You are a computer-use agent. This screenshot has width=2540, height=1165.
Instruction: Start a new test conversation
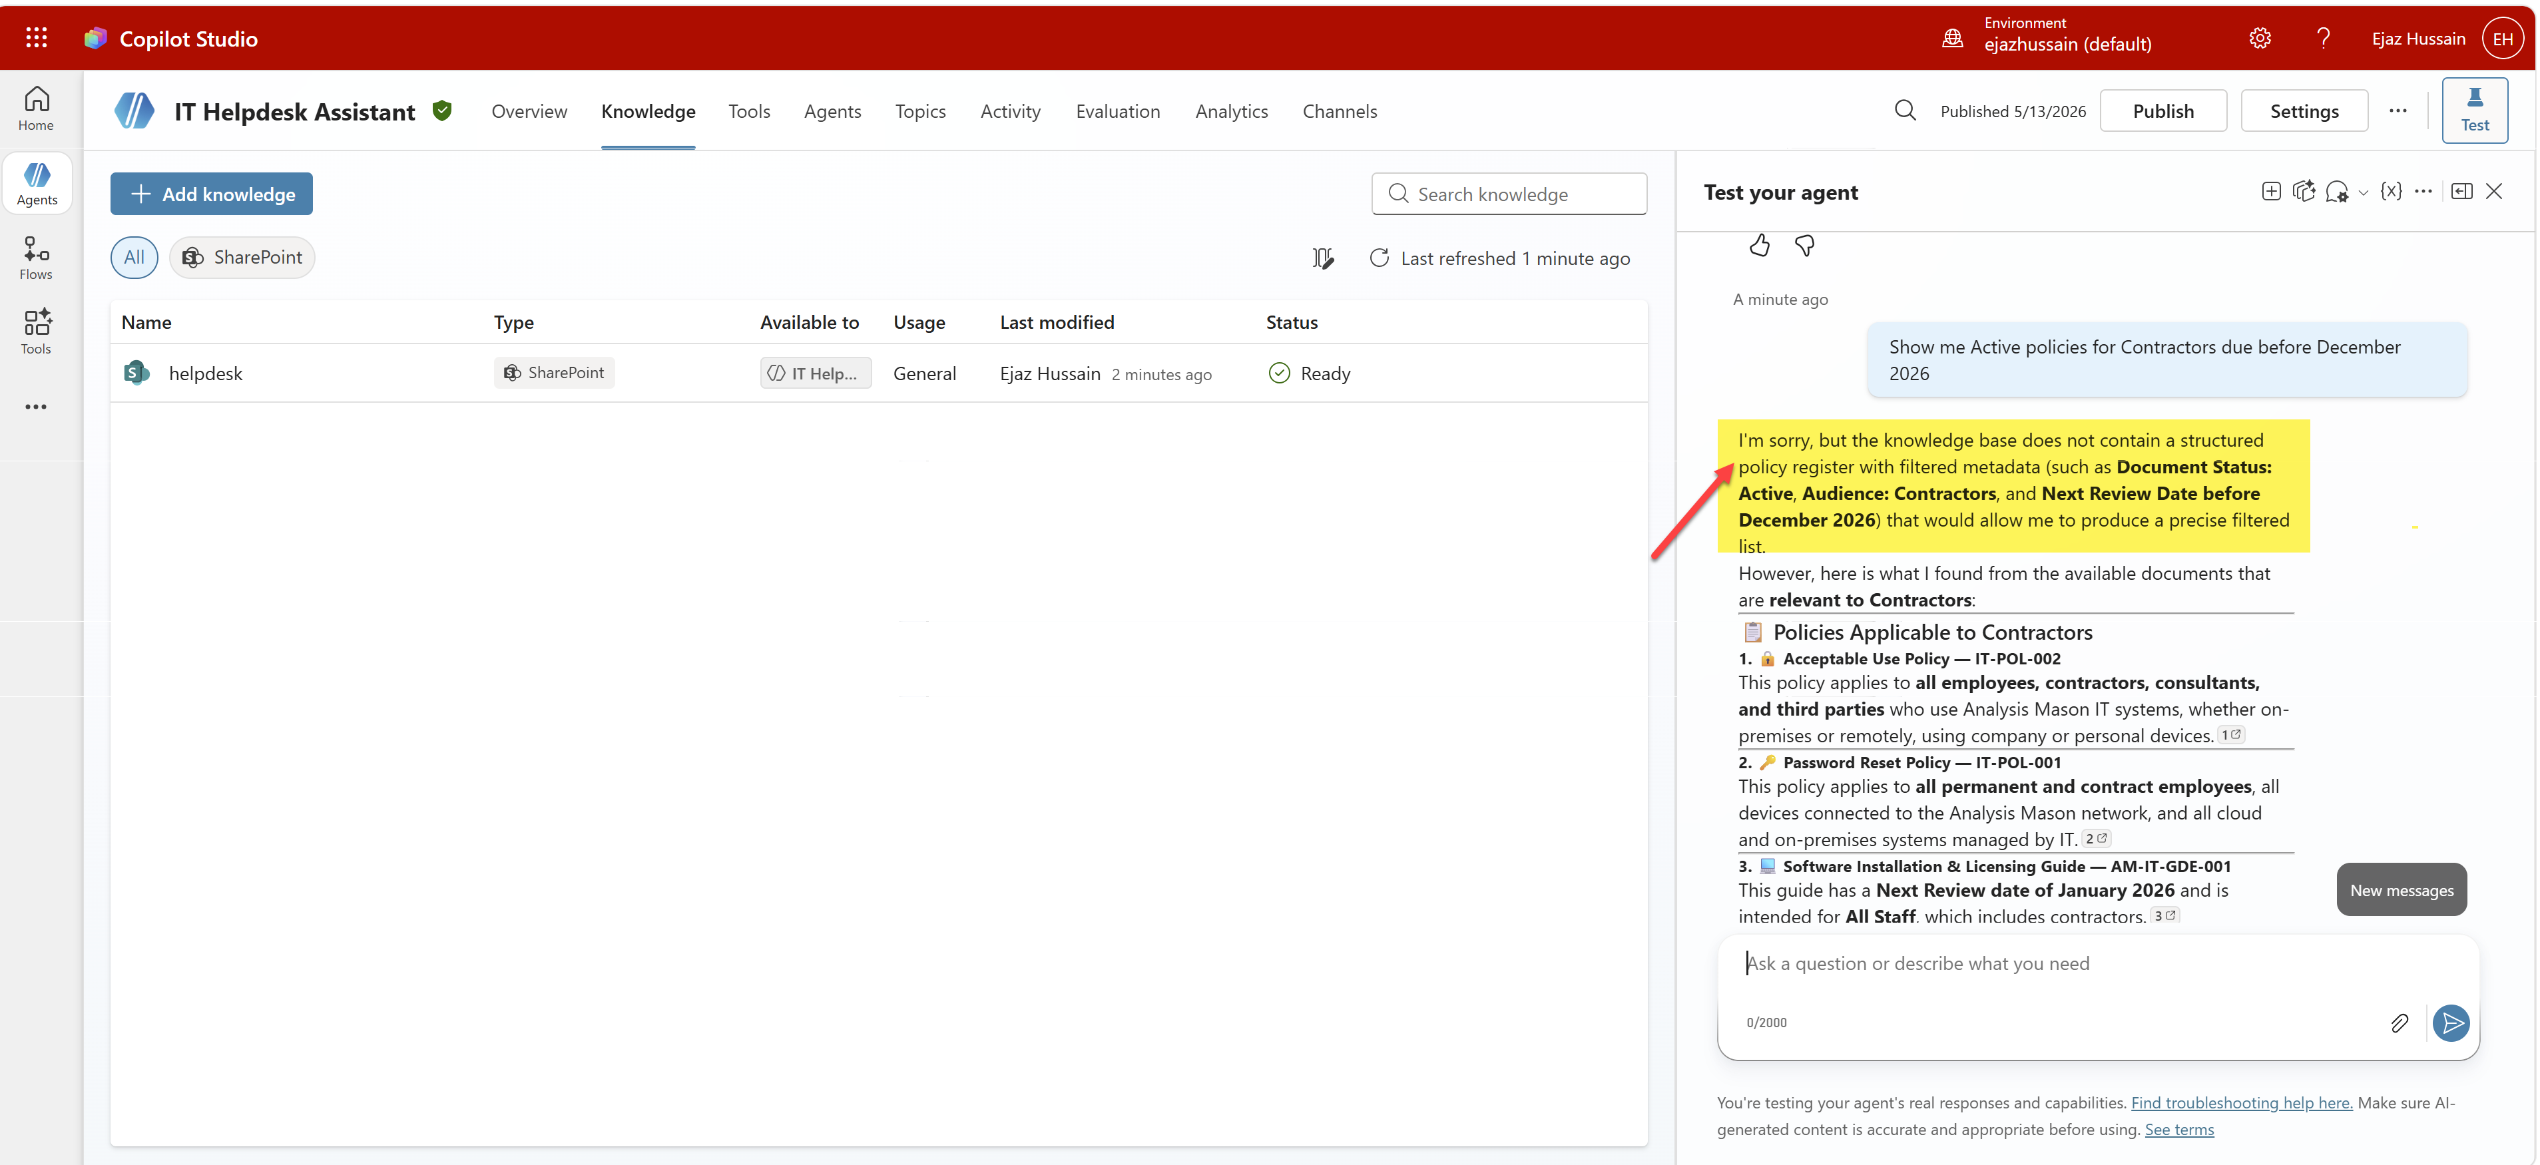[x=2272, y=191]
